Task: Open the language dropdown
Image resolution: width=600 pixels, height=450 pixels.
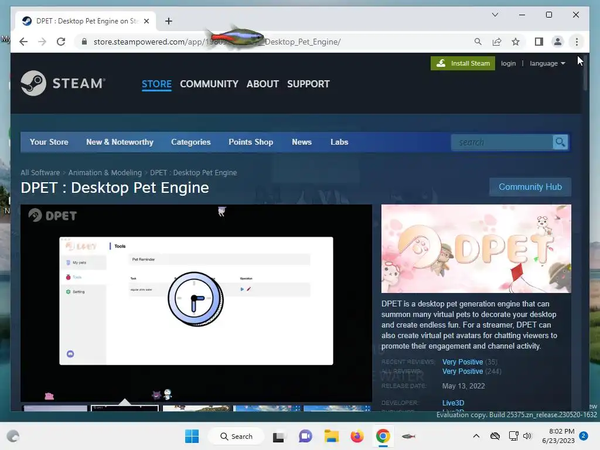Action: pyautogui.click(x=547, y=63)
